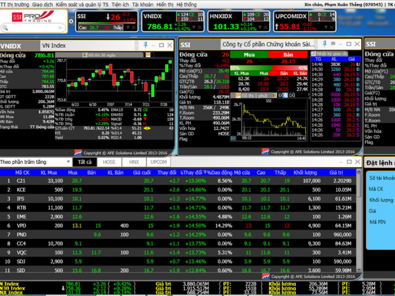Click AFE logo in ranking panel footer
The image size is (395, 296).
266,276
